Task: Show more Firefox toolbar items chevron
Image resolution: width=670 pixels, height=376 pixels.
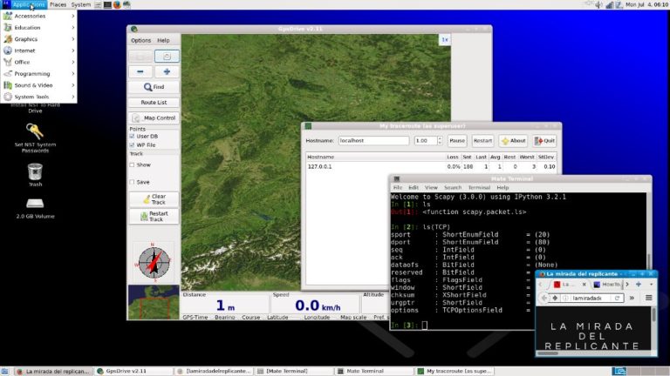Action: click(632, 298)
